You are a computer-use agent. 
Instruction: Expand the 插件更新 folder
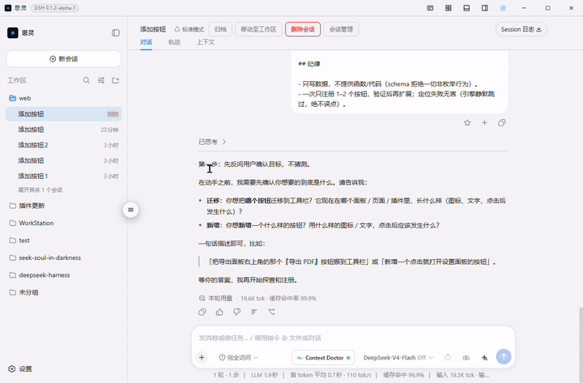point(64,206)
